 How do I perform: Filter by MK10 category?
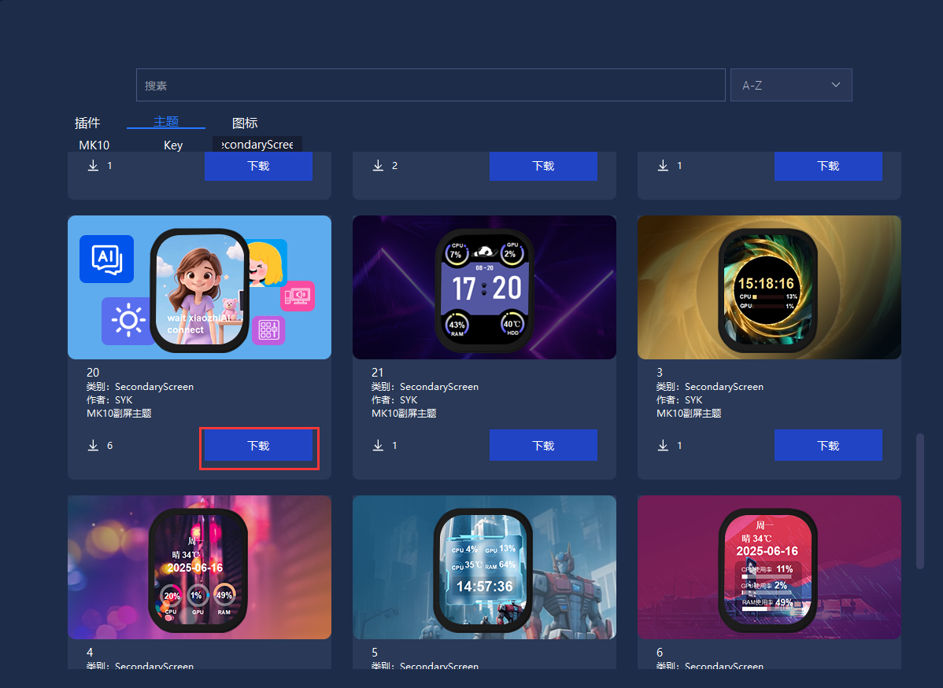(x=94, y=145)
